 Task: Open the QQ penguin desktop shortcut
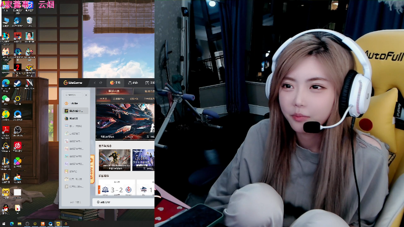tap(6, 209)
